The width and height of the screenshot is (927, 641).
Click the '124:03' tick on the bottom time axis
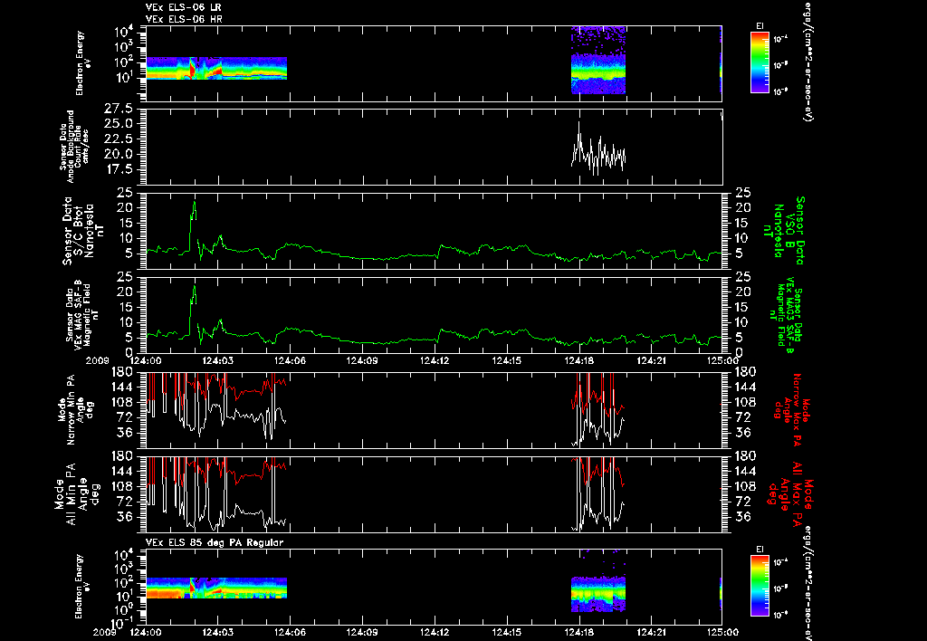point(217,632)
